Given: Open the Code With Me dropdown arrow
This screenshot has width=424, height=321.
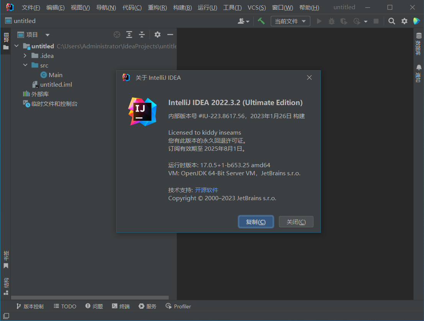Looking at the screenshot, I should (248, 21).
